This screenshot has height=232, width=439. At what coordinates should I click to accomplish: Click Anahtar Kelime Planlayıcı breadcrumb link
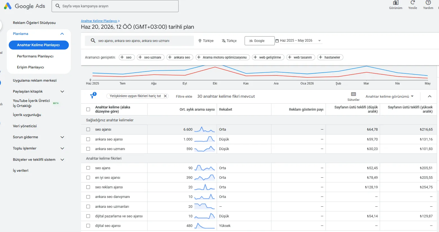click(99, 21)
